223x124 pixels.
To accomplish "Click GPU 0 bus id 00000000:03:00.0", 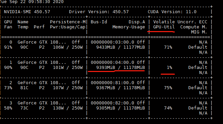I will pyautogui.click(x=113, y=42).
